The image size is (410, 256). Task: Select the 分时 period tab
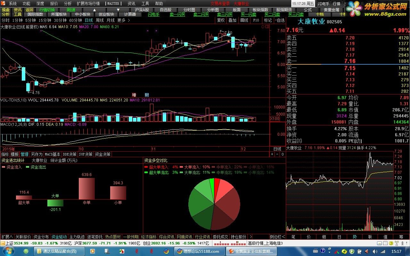(x=5, y=20)
